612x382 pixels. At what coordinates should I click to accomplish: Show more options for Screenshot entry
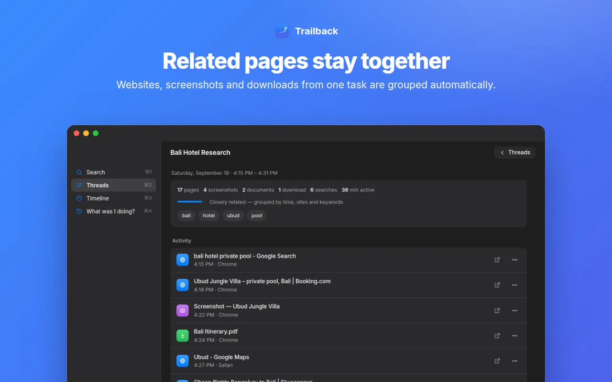point(514,310)
